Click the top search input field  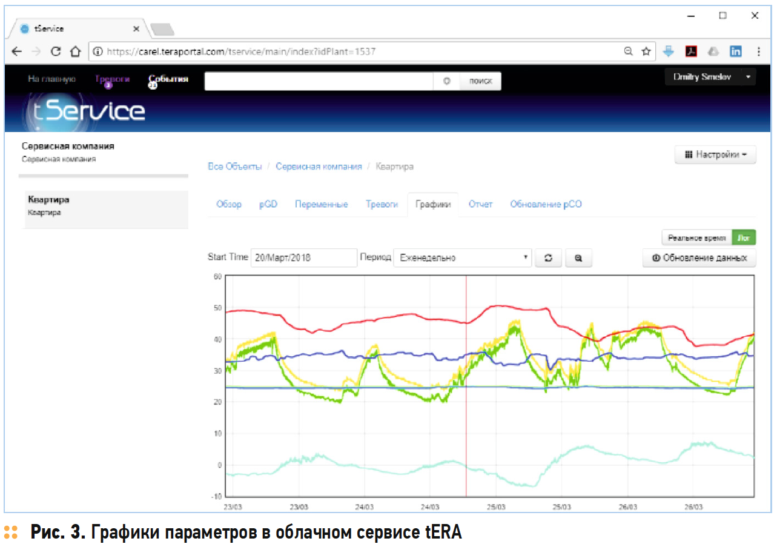(319, 81)
